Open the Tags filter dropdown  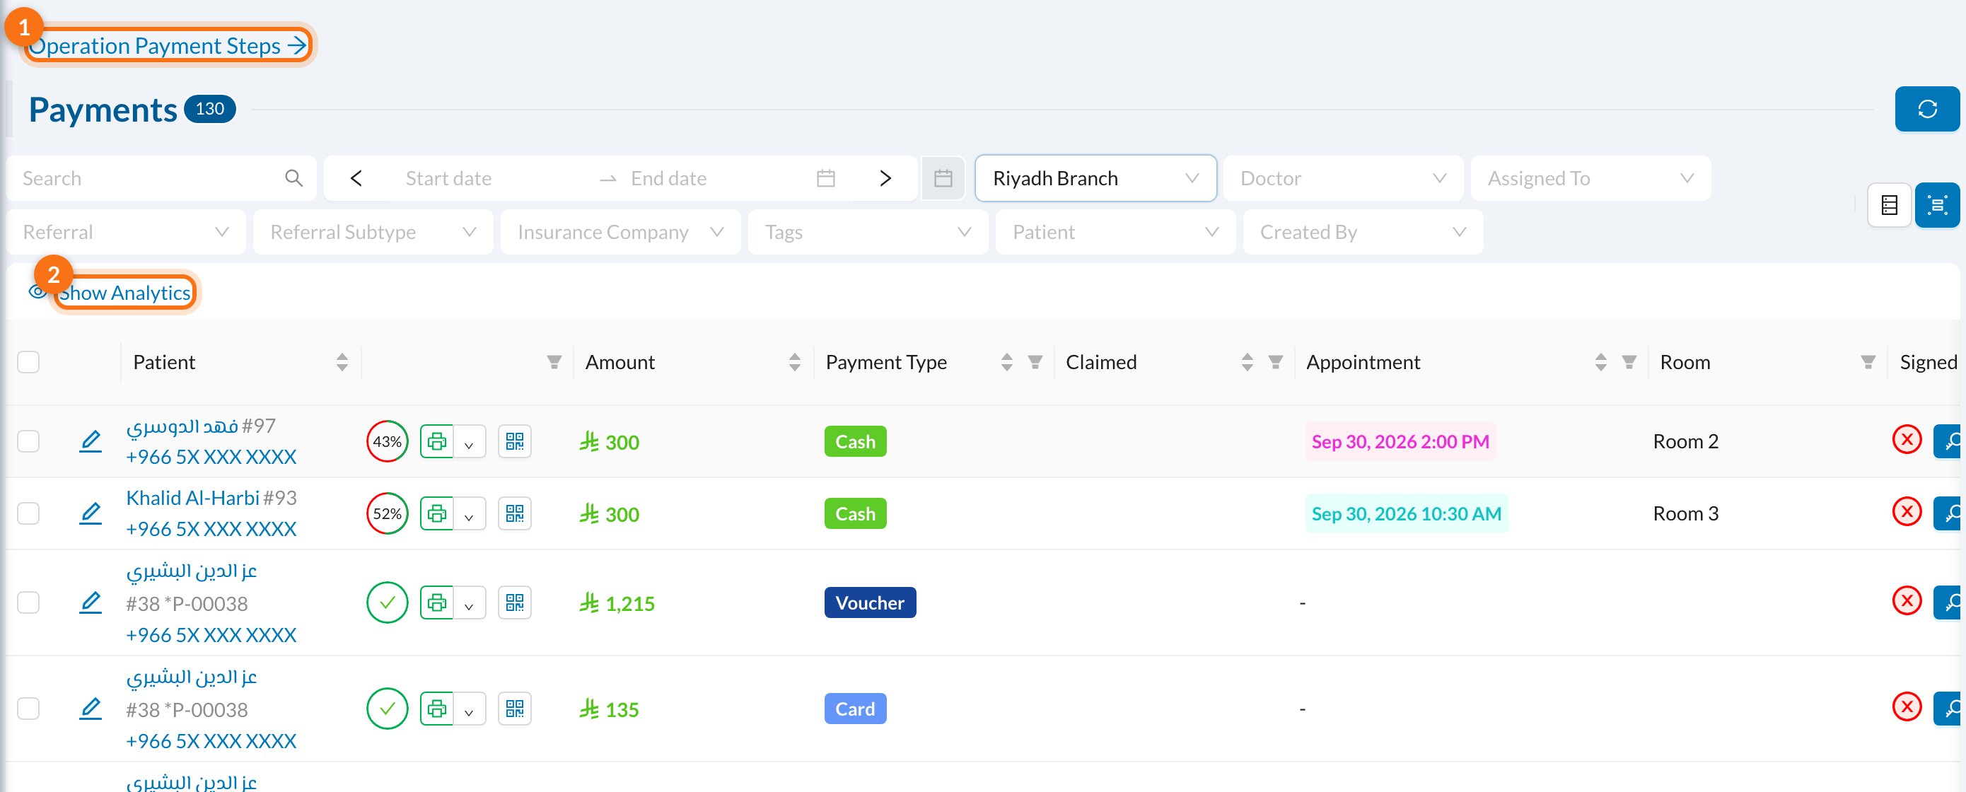pos(868,232)
